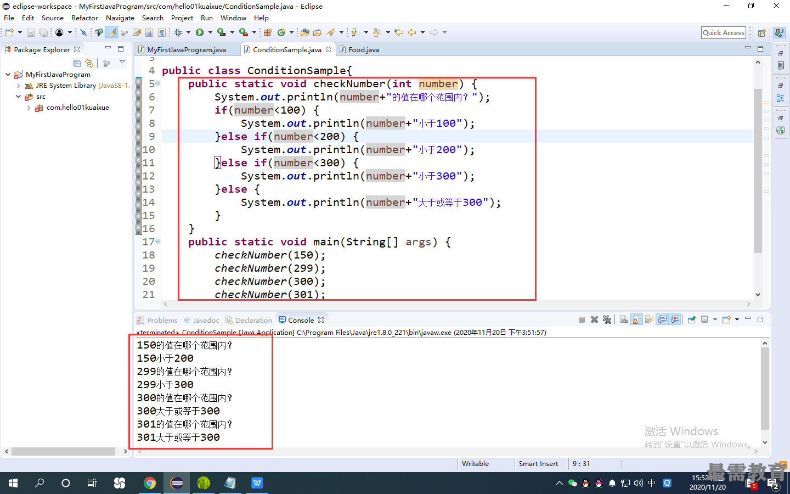The image size is (790, 494).
Task: Clear the Console output icon
Action: click(624, 319)
